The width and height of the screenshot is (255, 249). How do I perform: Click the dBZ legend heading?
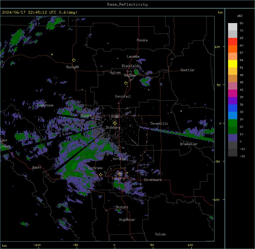[x=240, y=16]
